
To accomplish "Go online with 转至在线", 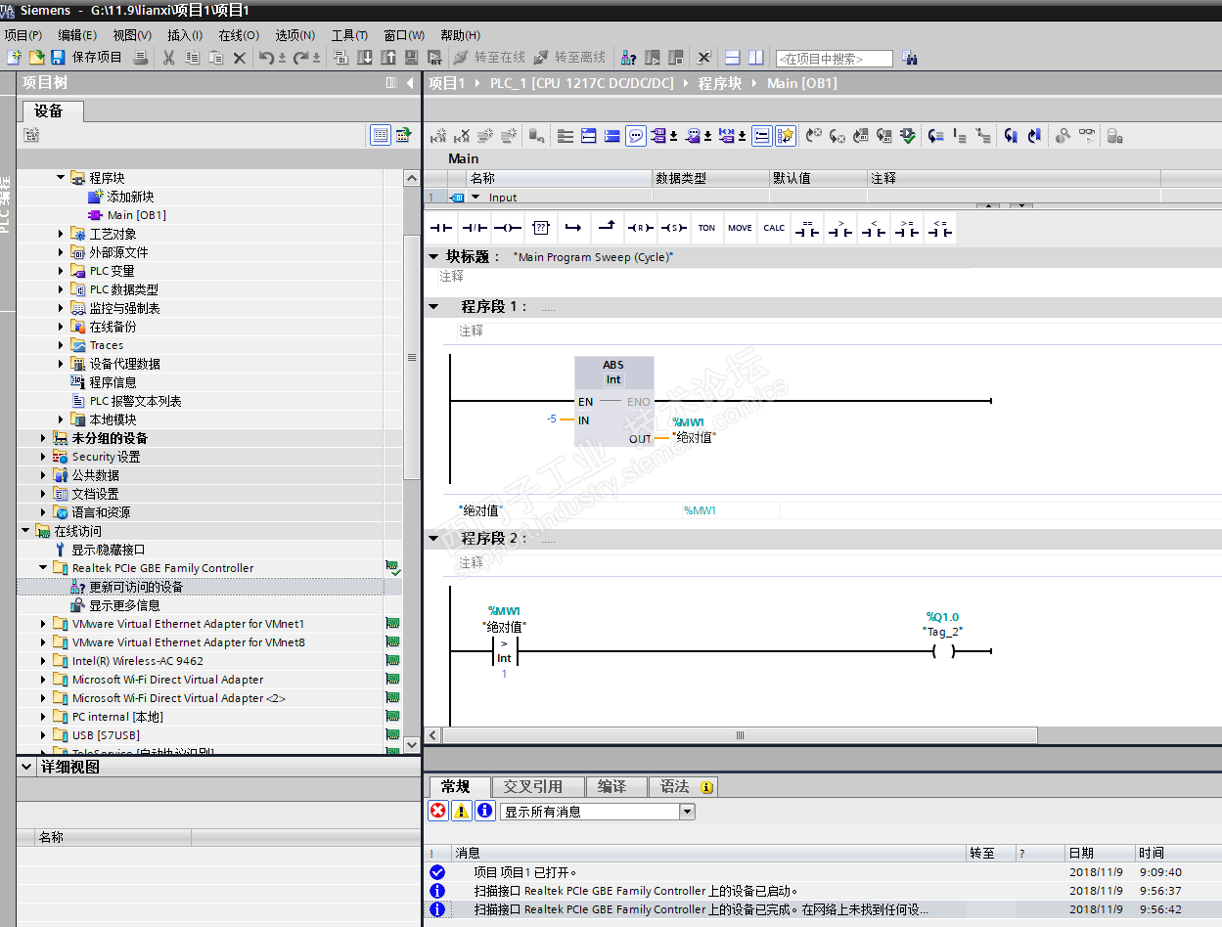I will (490, 58).
